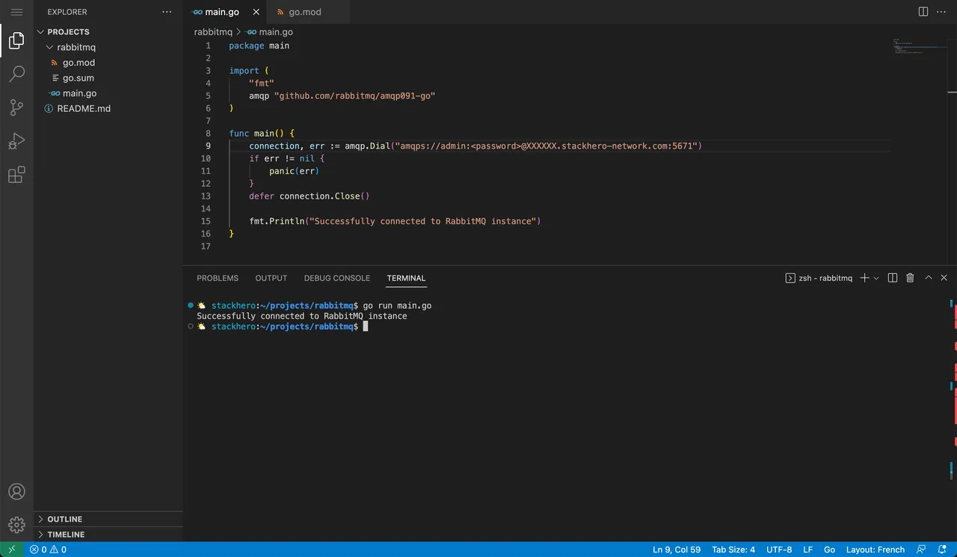Open the Source Control view
Image resolution: width=957 pixels, height=557 pixels.
16,108
